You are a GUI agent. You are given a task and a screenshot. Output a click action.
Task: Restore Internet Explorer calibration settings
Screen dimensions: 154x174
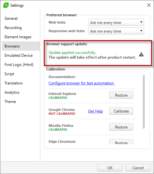pos(121,95)
